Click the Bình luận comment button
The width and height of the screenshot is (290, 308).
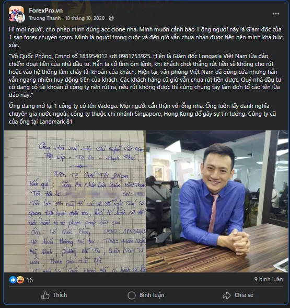146,295
